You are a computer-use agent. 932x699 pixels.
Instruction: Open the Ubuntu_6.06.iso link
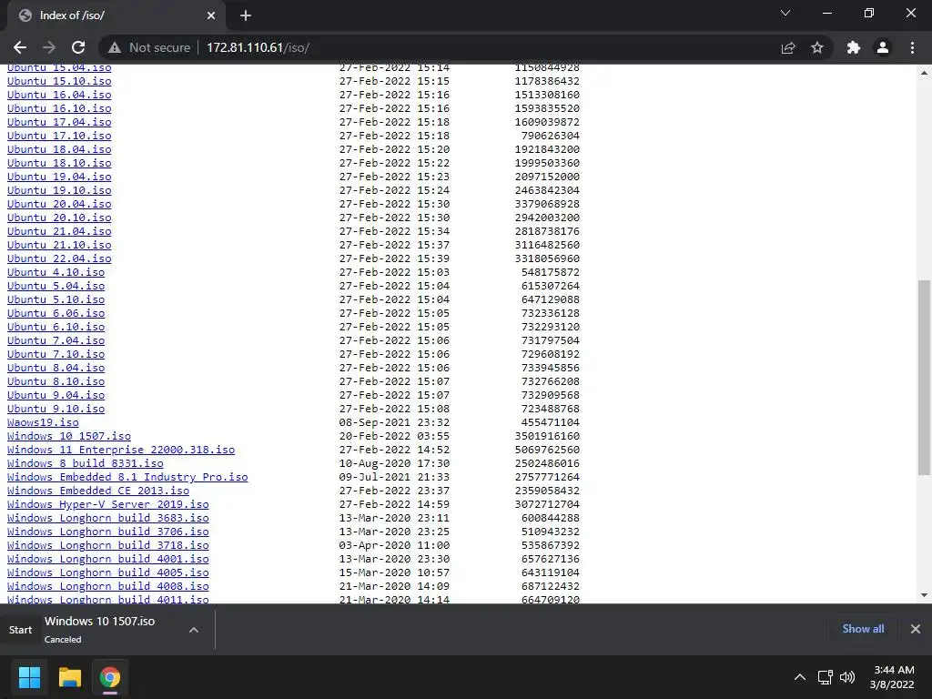(56, 313)
